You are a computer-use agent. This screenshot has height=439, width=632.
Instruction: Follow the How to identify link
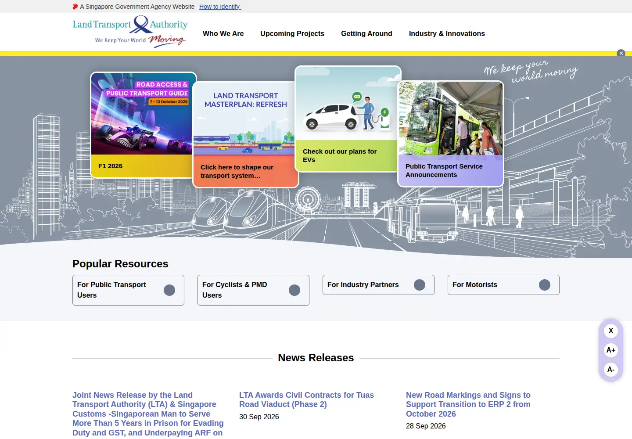click(x=220, y=7)
